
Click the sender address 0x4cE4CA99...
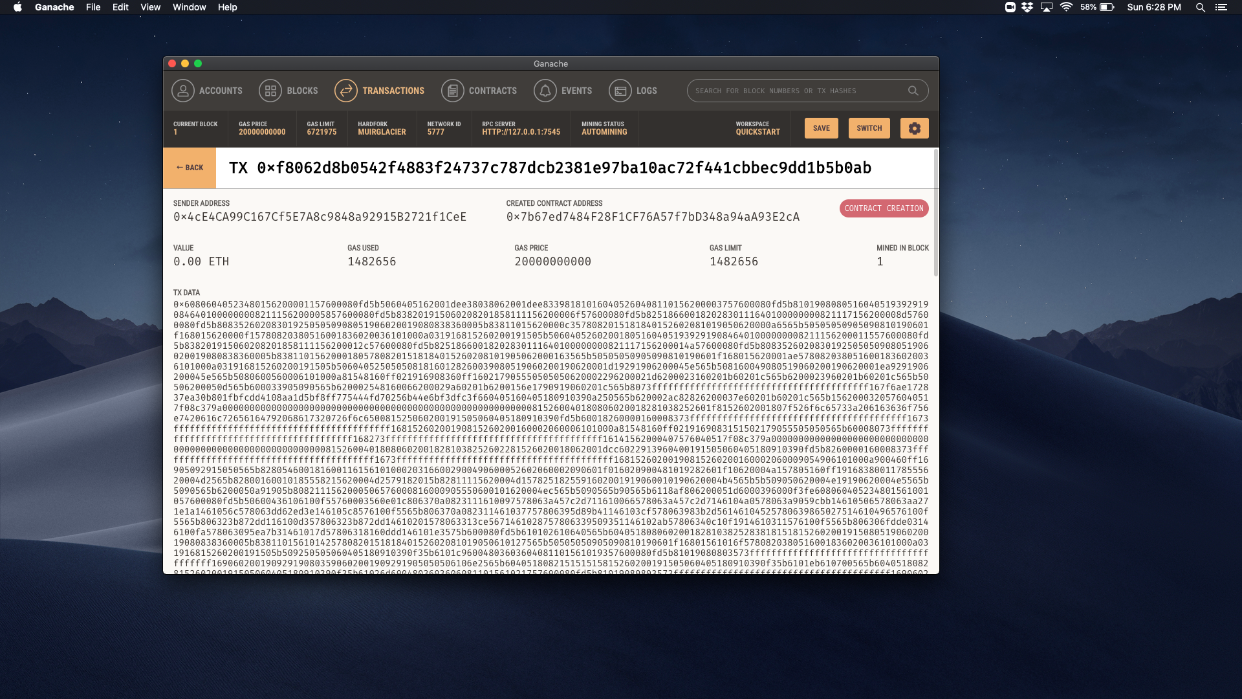pos(320,217)
